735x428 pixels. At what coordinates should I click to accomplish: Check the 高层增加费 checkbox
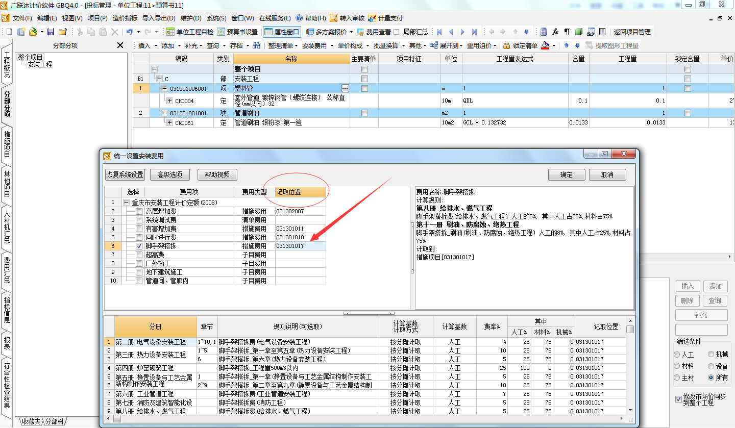[139, 211]
